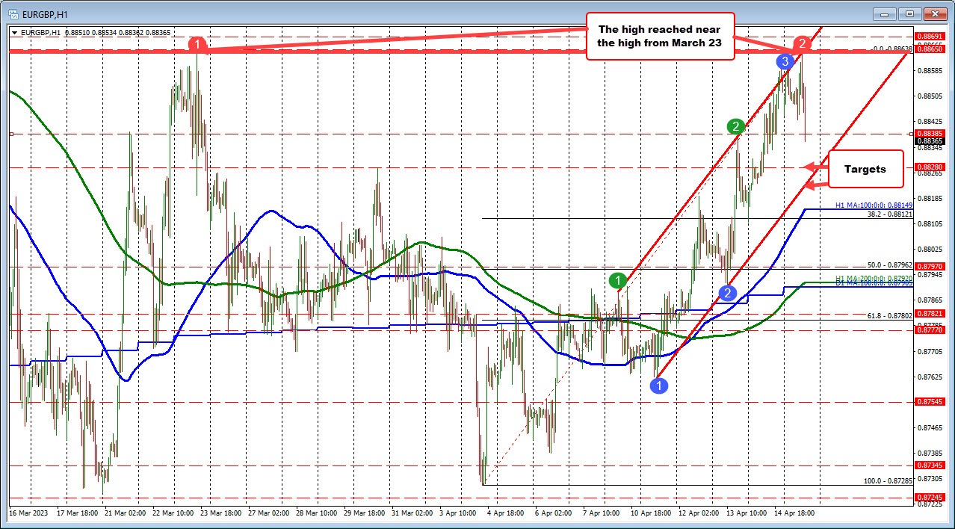Click the '17 Mar 18:00' time label
This screenshot has height=529, width=955.
click(76, 515)
